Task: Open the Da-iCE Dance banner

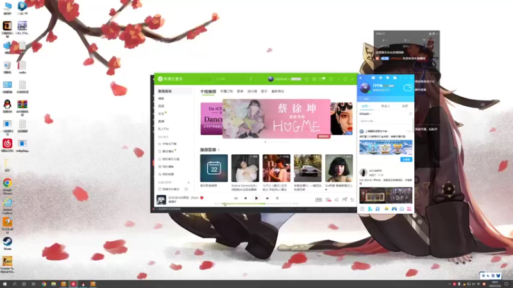Action: point(212,119)
